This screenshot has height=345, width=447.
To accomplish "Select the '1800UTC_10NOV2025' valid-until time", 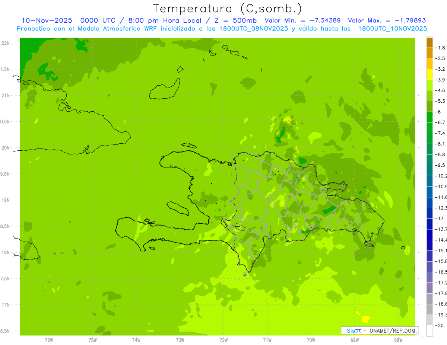I will point(393,29).
